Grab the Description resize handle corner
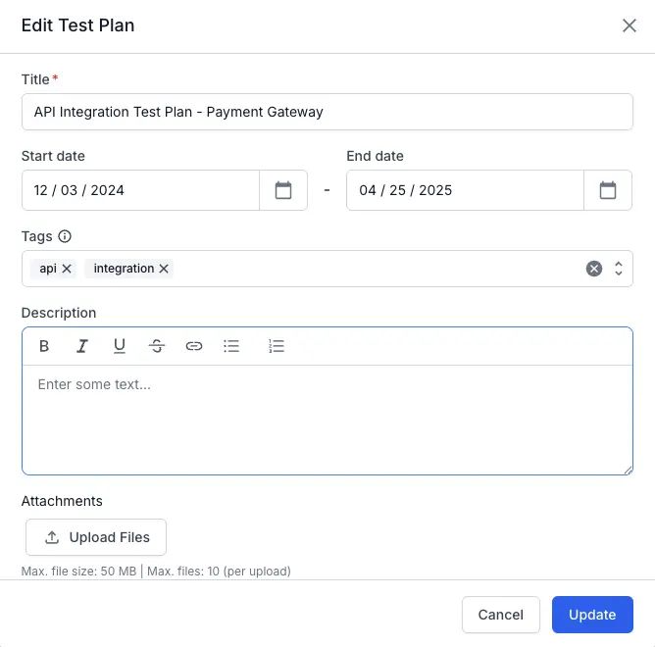Viewport: 655px width, 647px height. [x=628, y=471]
